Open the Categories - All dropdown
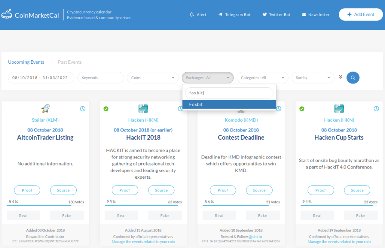 tap(262, 78)
